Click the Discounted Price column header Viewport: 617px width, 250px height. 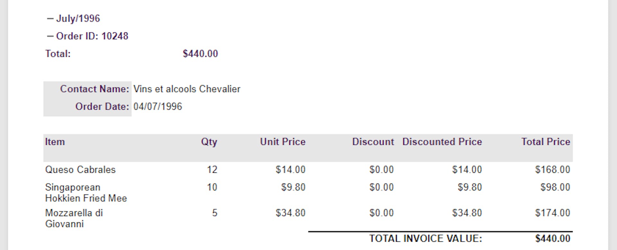tap(442, 142)
